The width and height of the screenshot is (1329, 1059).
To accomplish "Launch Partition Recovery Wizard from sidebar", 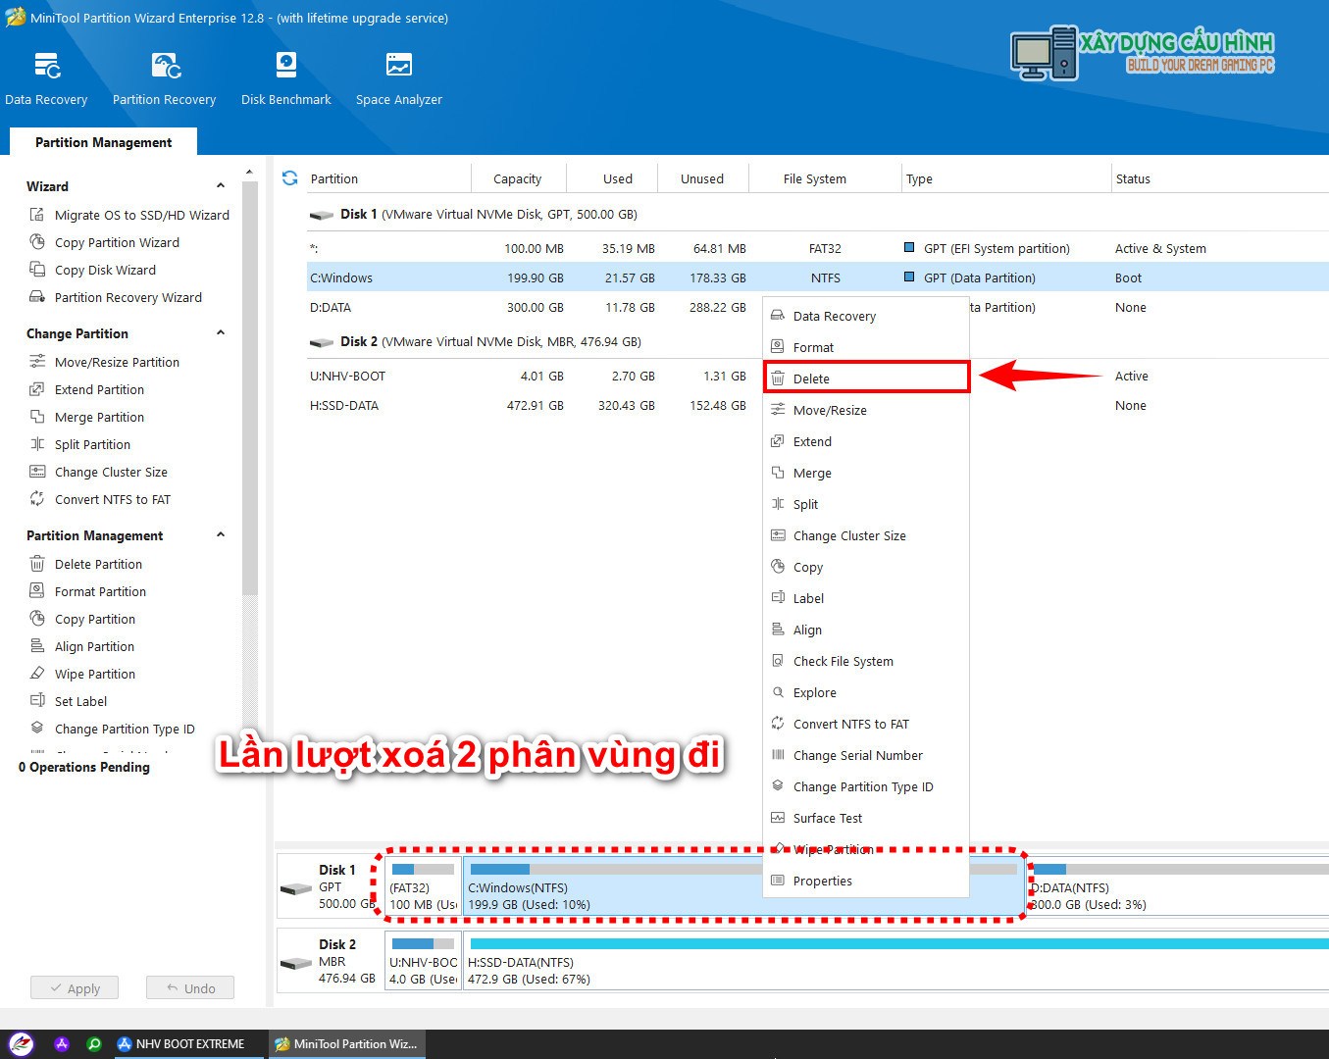I will [116, 297].
